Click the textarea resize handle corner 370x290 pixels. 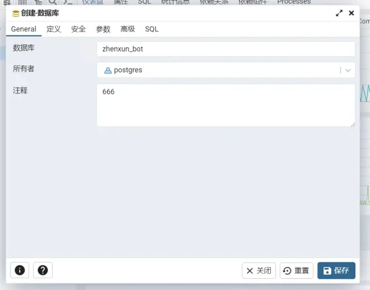click(x=353, y=125)
